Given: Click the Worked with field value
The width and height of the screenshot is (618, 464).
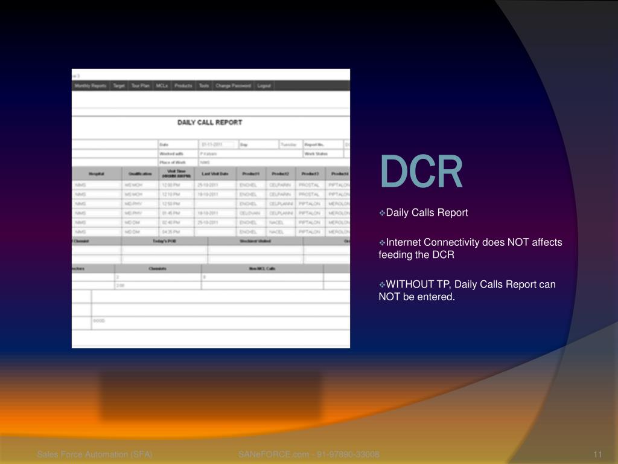Looking at the screenshot, I should click(250, 154).
